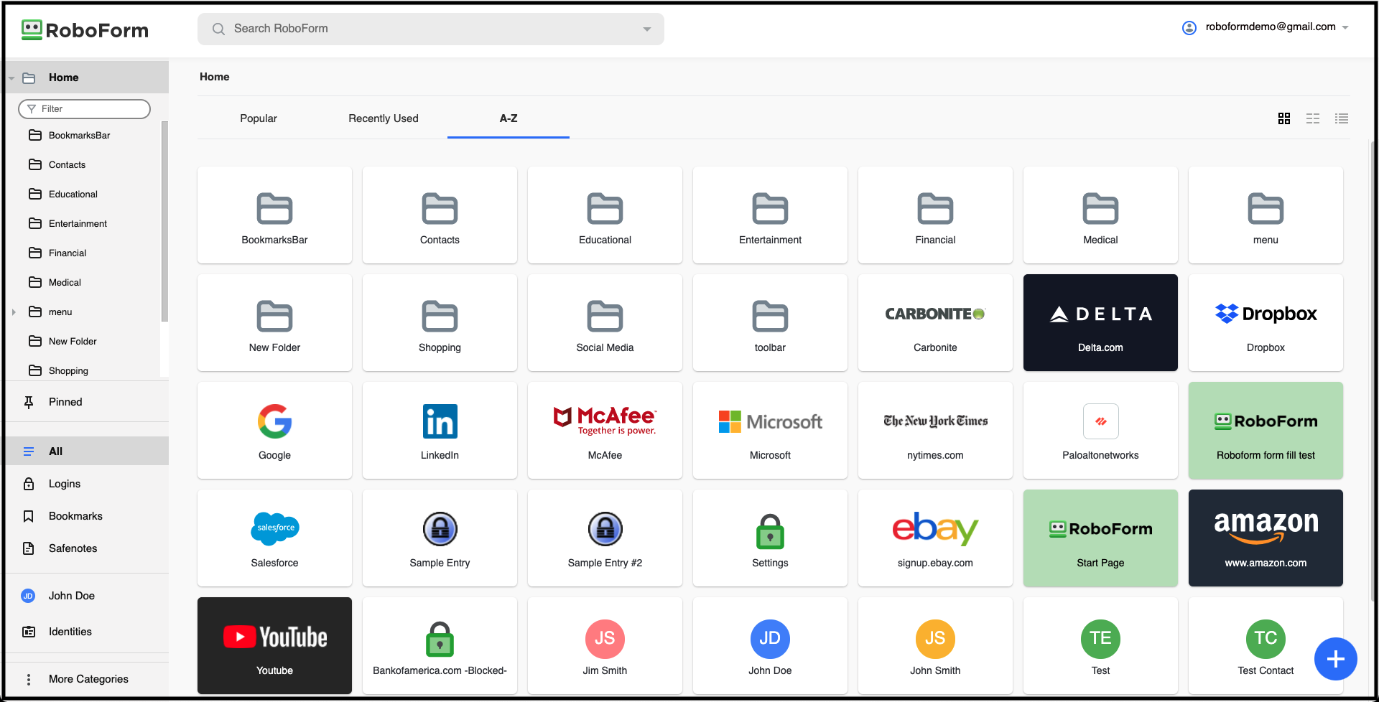Screen dimensions: 1379x702
Task: Open Bankofamerica.com -Blocked- tile
Action: point(440,645)
